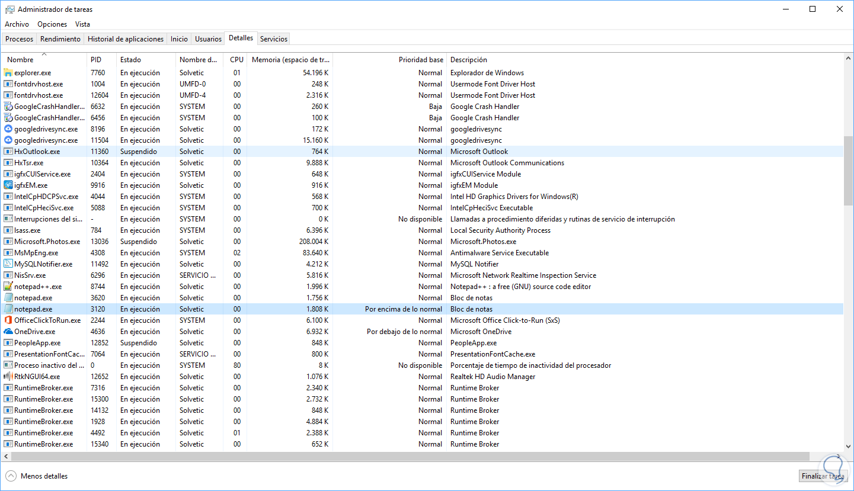Click the horizontal scrollbar's right arrow
The width and height of the screenshot is (854, 491).
837,457
